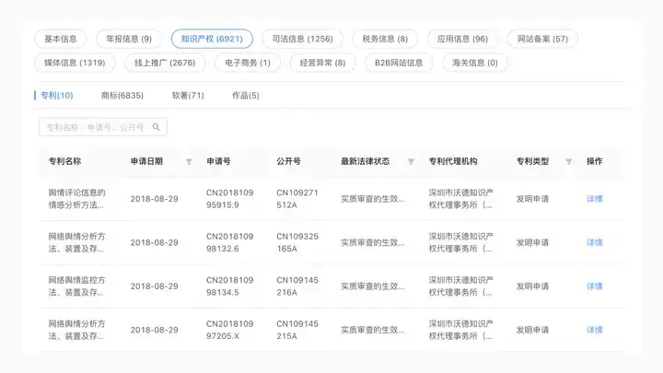Open 详情 for application CN201810998134.5
663x373 pixels.
point(595,286)
